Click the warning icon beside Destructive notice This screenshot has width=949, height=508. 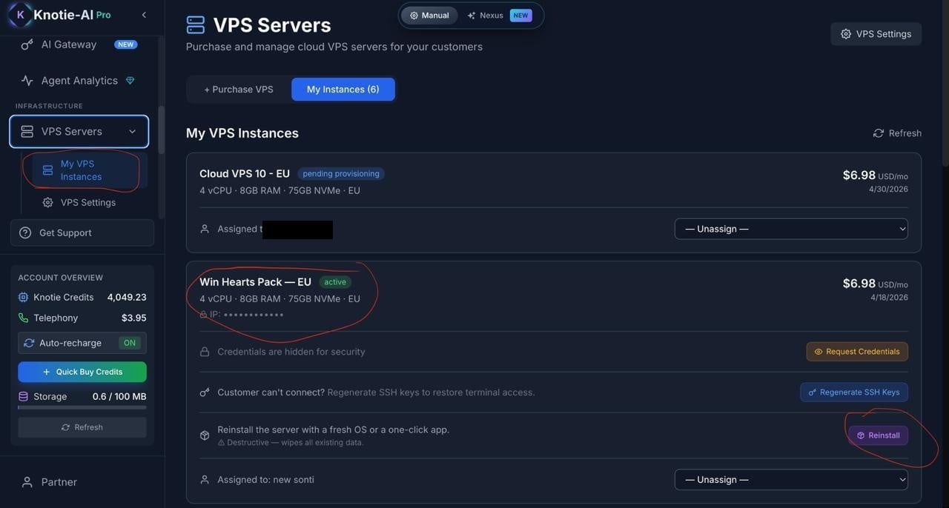(x=221, y=443)
